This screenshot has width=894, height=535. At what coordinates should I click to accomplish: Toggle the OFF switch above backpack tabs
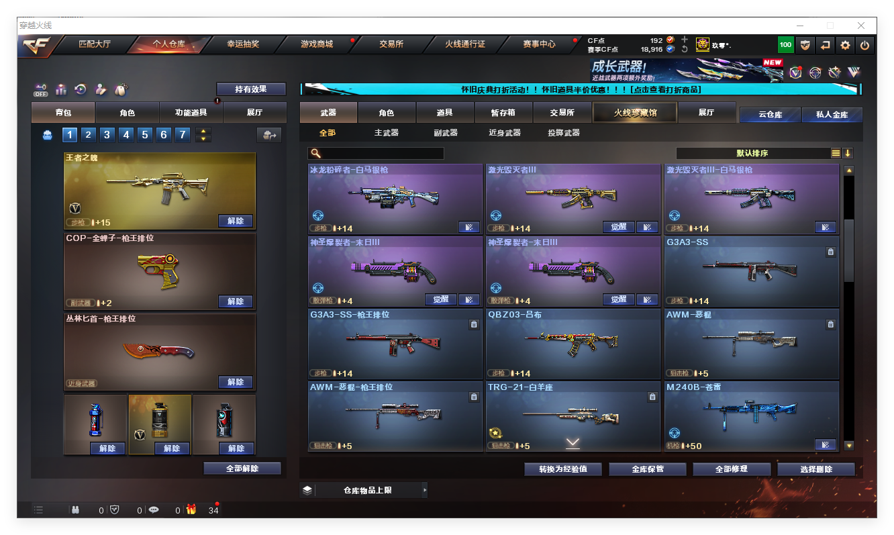pyautogui.click(x=41, y=89)
